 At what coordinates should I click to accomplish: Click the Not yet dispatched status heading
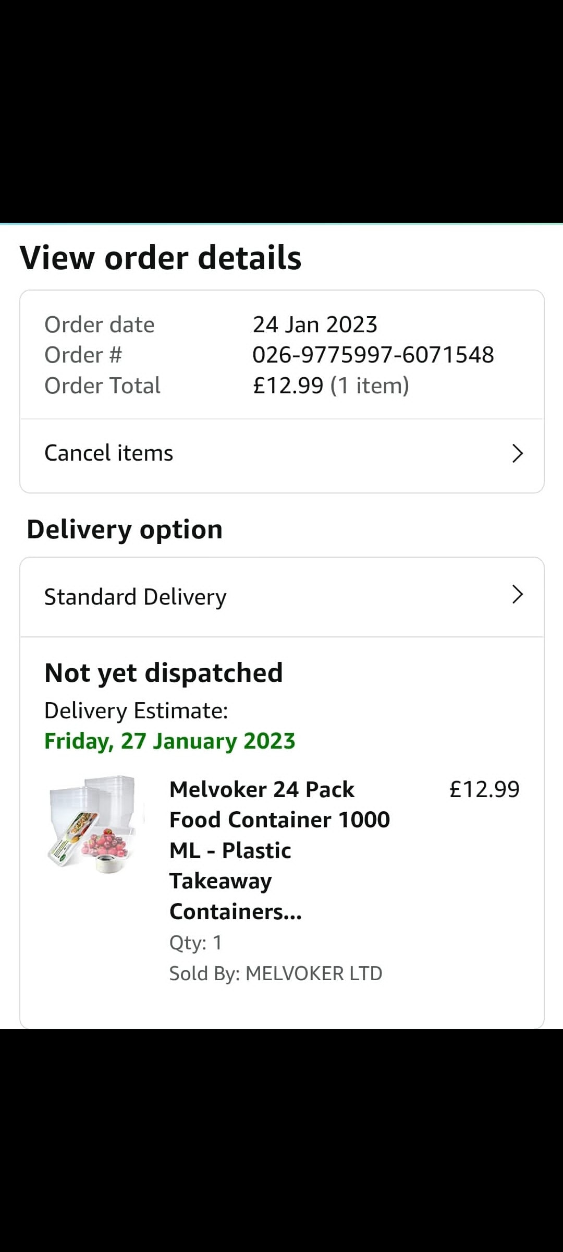tap(164, 673)
